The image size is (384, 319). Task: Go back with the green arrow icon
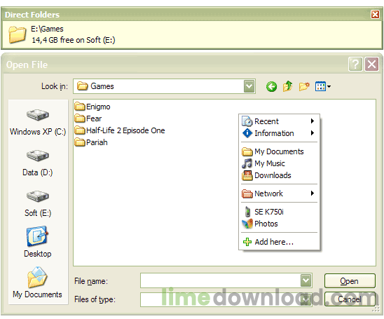(271, 86)
